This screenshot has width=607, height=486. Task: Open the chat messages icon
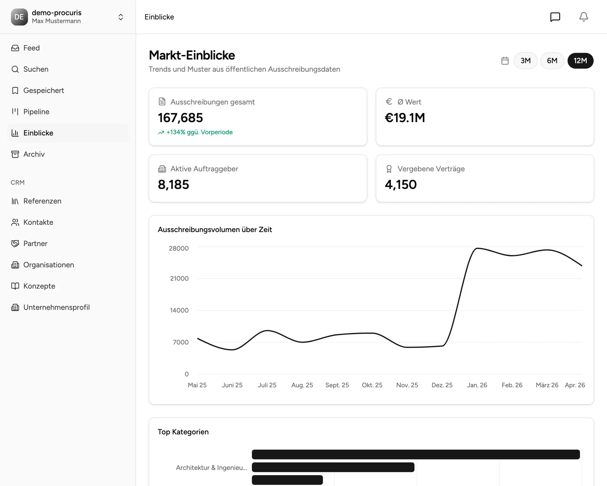click(x=555, y=17)
